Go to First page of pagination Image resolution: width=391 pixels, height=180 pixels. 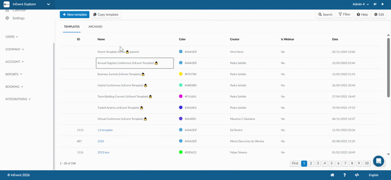pos(295,163)
